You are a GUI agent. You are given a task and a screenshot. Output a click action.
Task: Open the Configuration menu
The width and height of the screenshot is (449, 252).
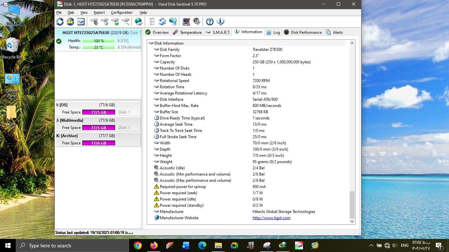[121, 12]
